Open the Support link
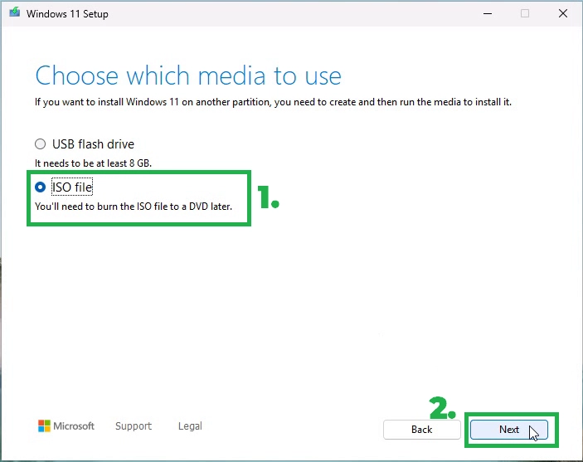The height and width of the screenshot is (462, 583). 134,426
